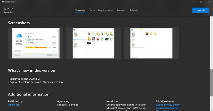Switch to the Overview tab
The height and width of the screenshot is (111, 213).
(80, 10)
